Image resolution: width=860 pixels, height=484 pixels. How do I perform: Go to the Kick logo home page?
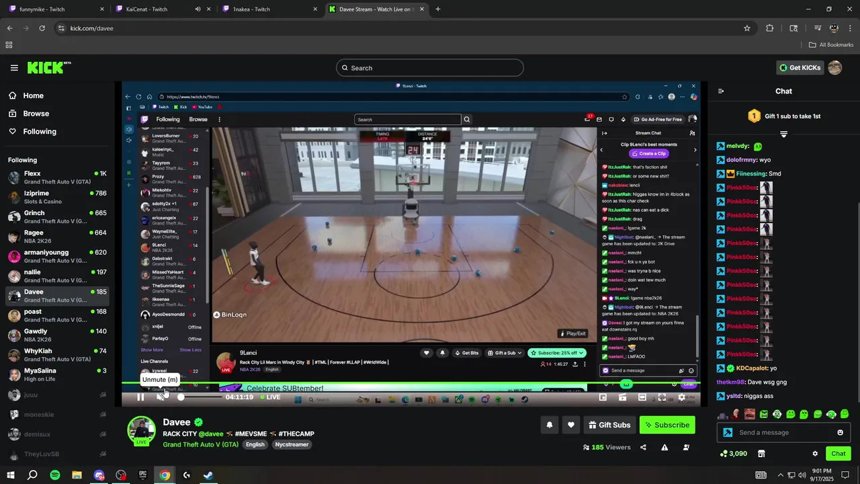pyautogui.click(x=48, y=67)
